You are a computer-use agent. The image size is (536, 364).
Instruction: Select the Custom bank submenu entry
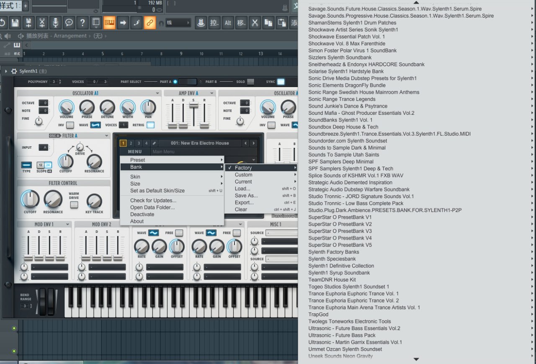pos(243,175)
